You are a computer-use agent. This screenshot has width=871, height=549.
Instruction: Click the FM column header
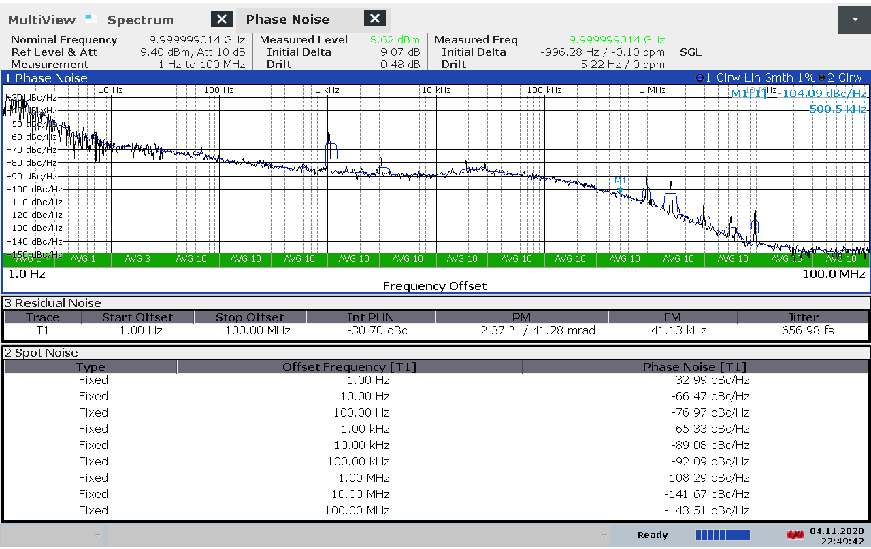672,317
